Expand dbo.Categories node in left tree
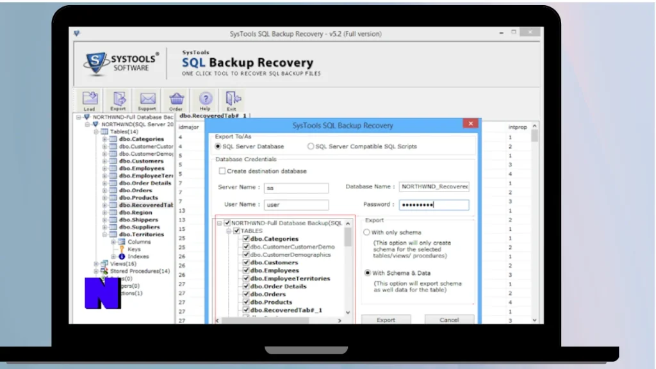This screenshot has width=656, height=369. [x=104, y=139]
